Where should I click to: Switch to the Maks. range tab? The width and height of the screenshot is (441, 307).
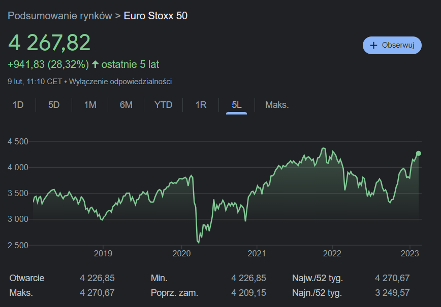tap(277, 105)
